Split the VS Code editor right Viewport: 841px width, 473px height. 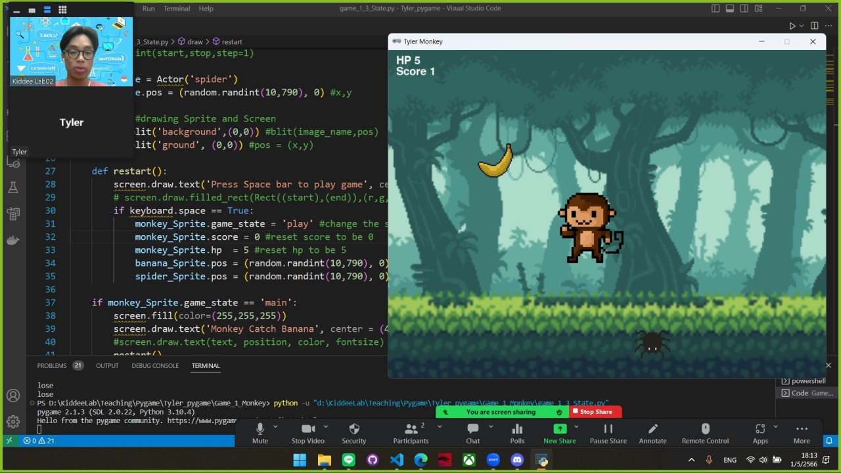(815, 26)
